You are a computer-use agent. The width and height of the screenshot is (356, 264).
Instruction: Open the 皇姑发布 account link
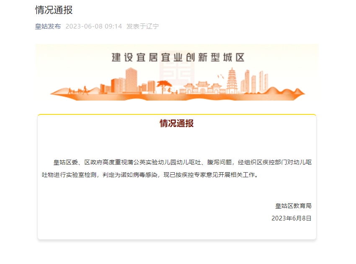point(48,26)
